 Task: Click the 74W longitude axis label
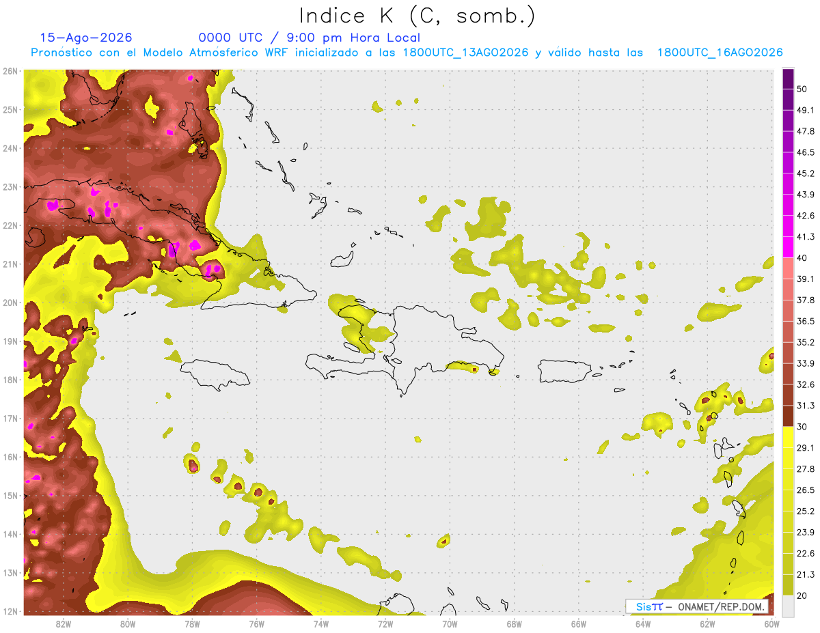click(320, 623)
